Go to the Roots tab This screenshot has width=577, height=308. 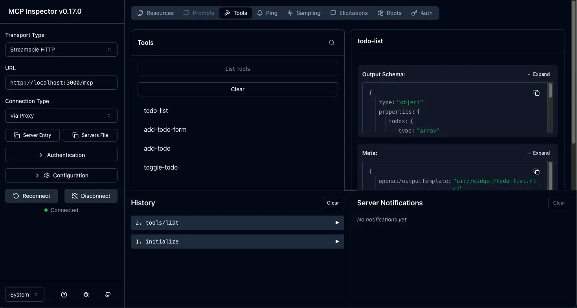pyautogui.click(x=390, y=13)
